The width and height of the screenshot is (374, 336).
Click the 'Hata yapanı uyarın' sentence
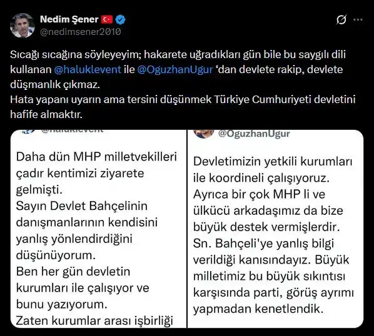(x=183, y=107)
